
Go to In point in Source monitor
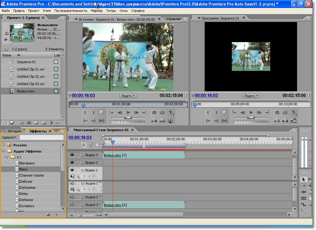tap(85, 120)
